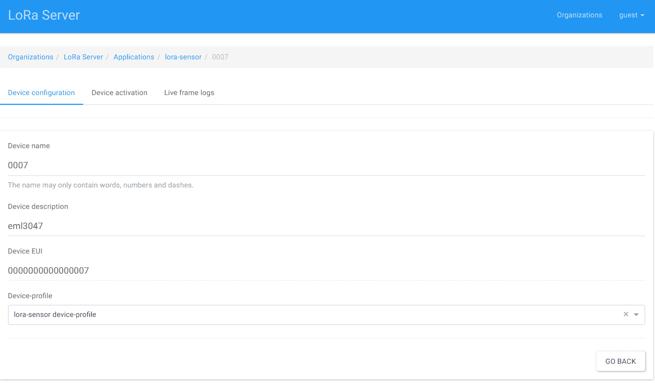Click the Device description label

(x=38, y=207)
